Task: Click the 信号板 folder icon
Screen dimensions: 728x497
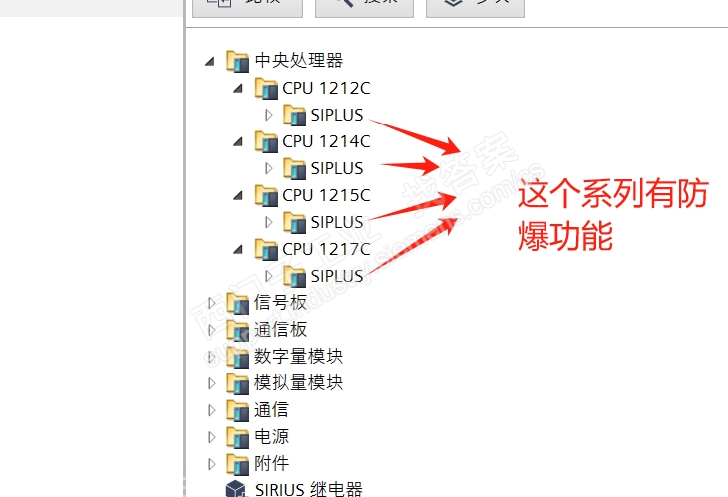Action: pyautogui.click(x=237, y=303)
